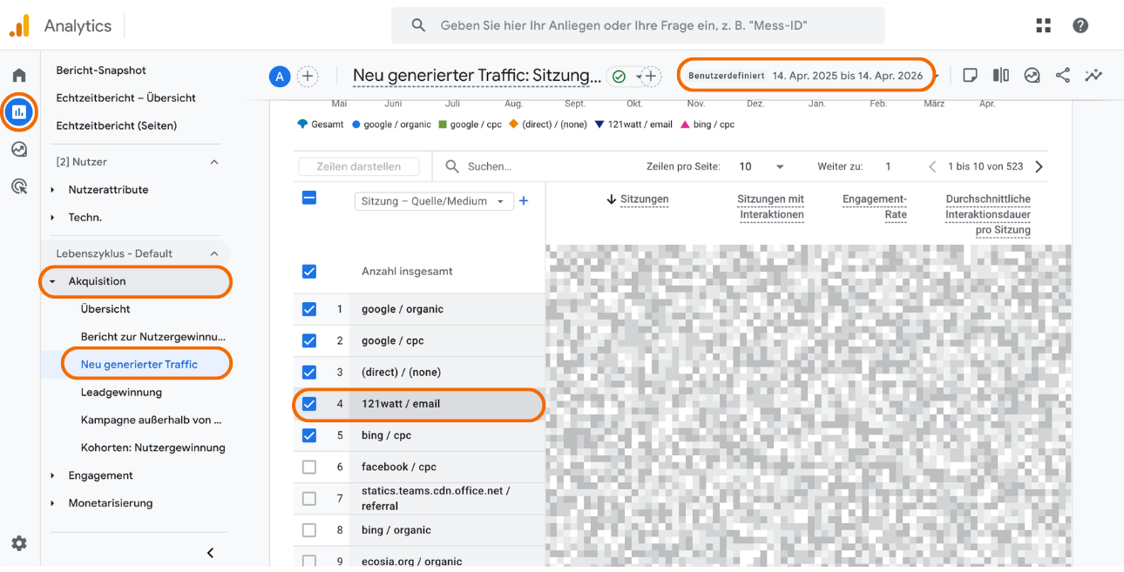Sort by the Sitzungen column header
1124x572 pixels.
[x=644, y=199]
